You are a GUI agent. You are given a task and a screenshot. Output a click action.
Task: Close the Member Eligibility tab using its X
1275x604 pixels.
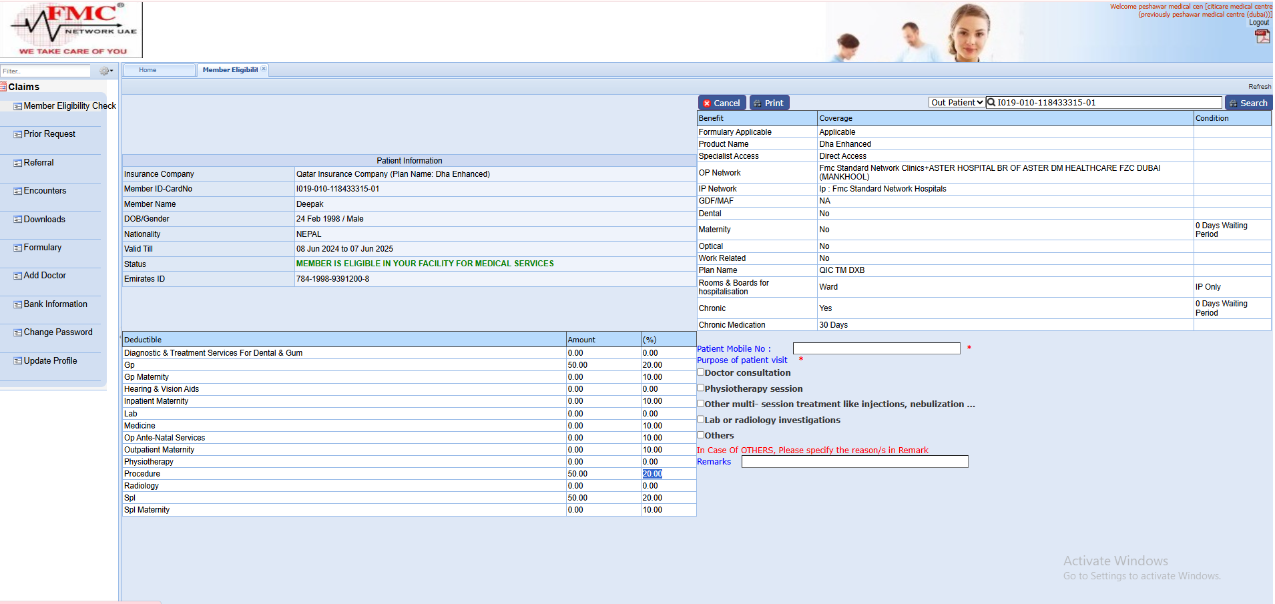tap(264, 69)
